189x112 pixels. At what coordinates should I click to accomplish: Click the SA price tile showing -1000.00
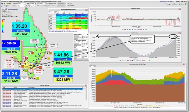11,43
